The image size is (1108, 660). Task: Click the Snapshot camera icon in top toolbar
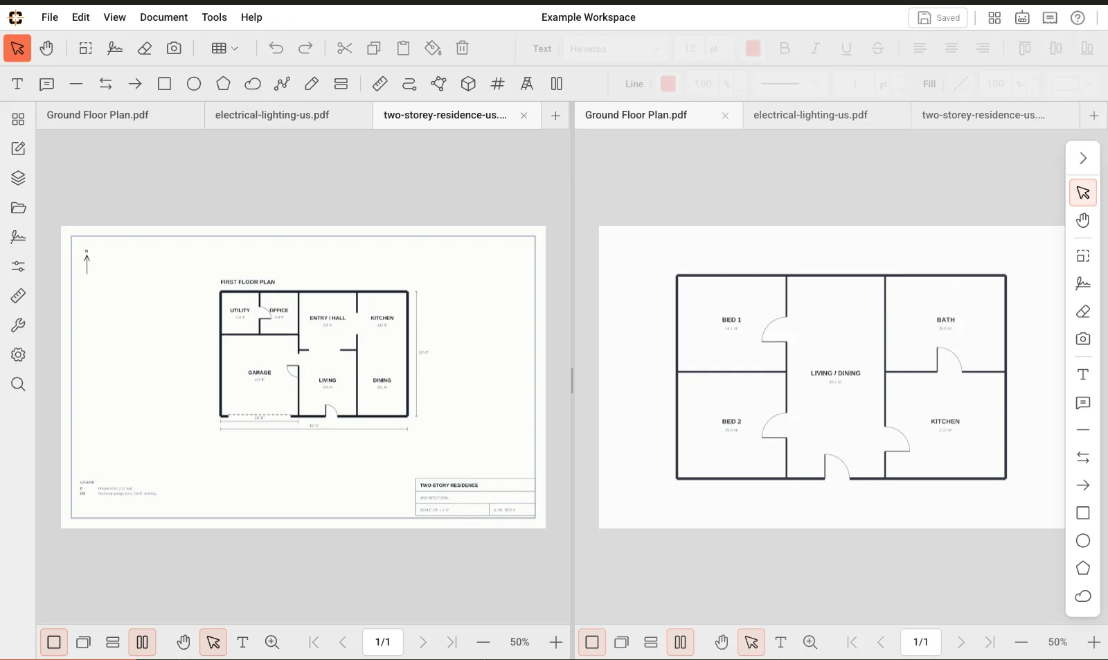175,48
